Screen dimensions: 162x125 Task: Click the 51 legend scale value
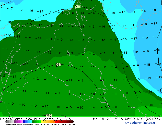(x=74, y=124)
